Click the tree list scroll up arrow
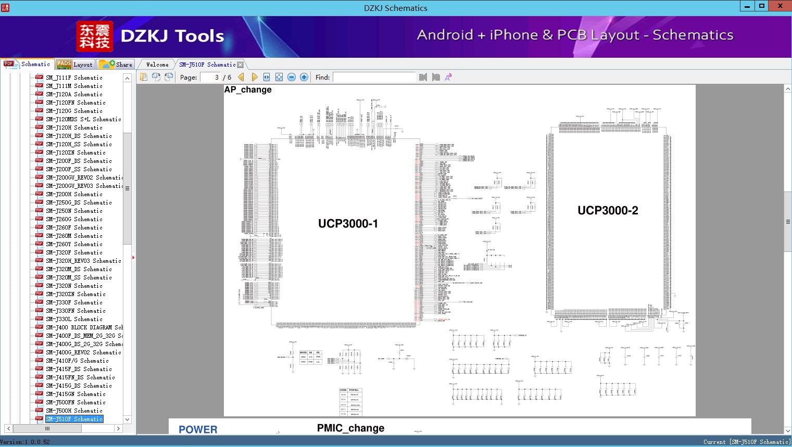This screenshot has height=447, width=792. (127, 78)
